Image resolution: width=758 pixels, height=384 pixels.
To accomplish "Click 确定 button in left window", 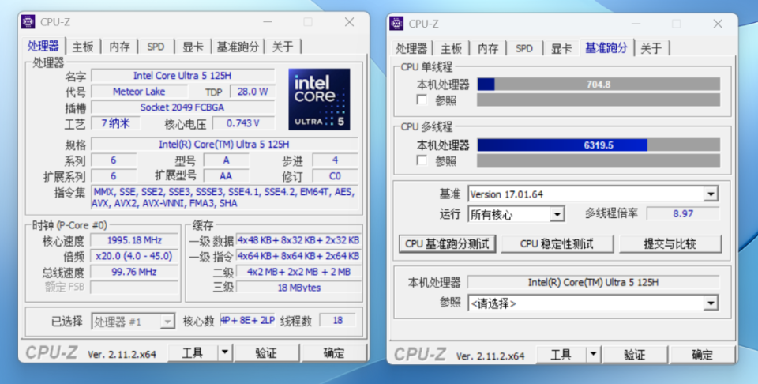I will pyautogui.click(x=334, y=352).
